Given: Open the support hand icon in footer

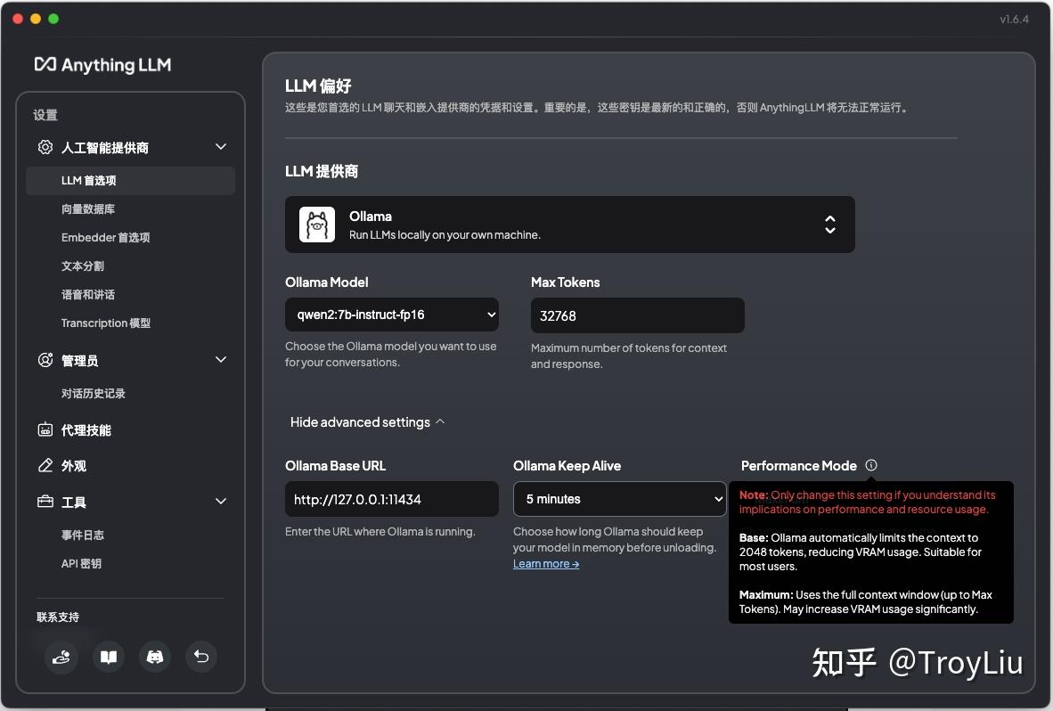Looking at the screenshot, I should coord(61,657).
